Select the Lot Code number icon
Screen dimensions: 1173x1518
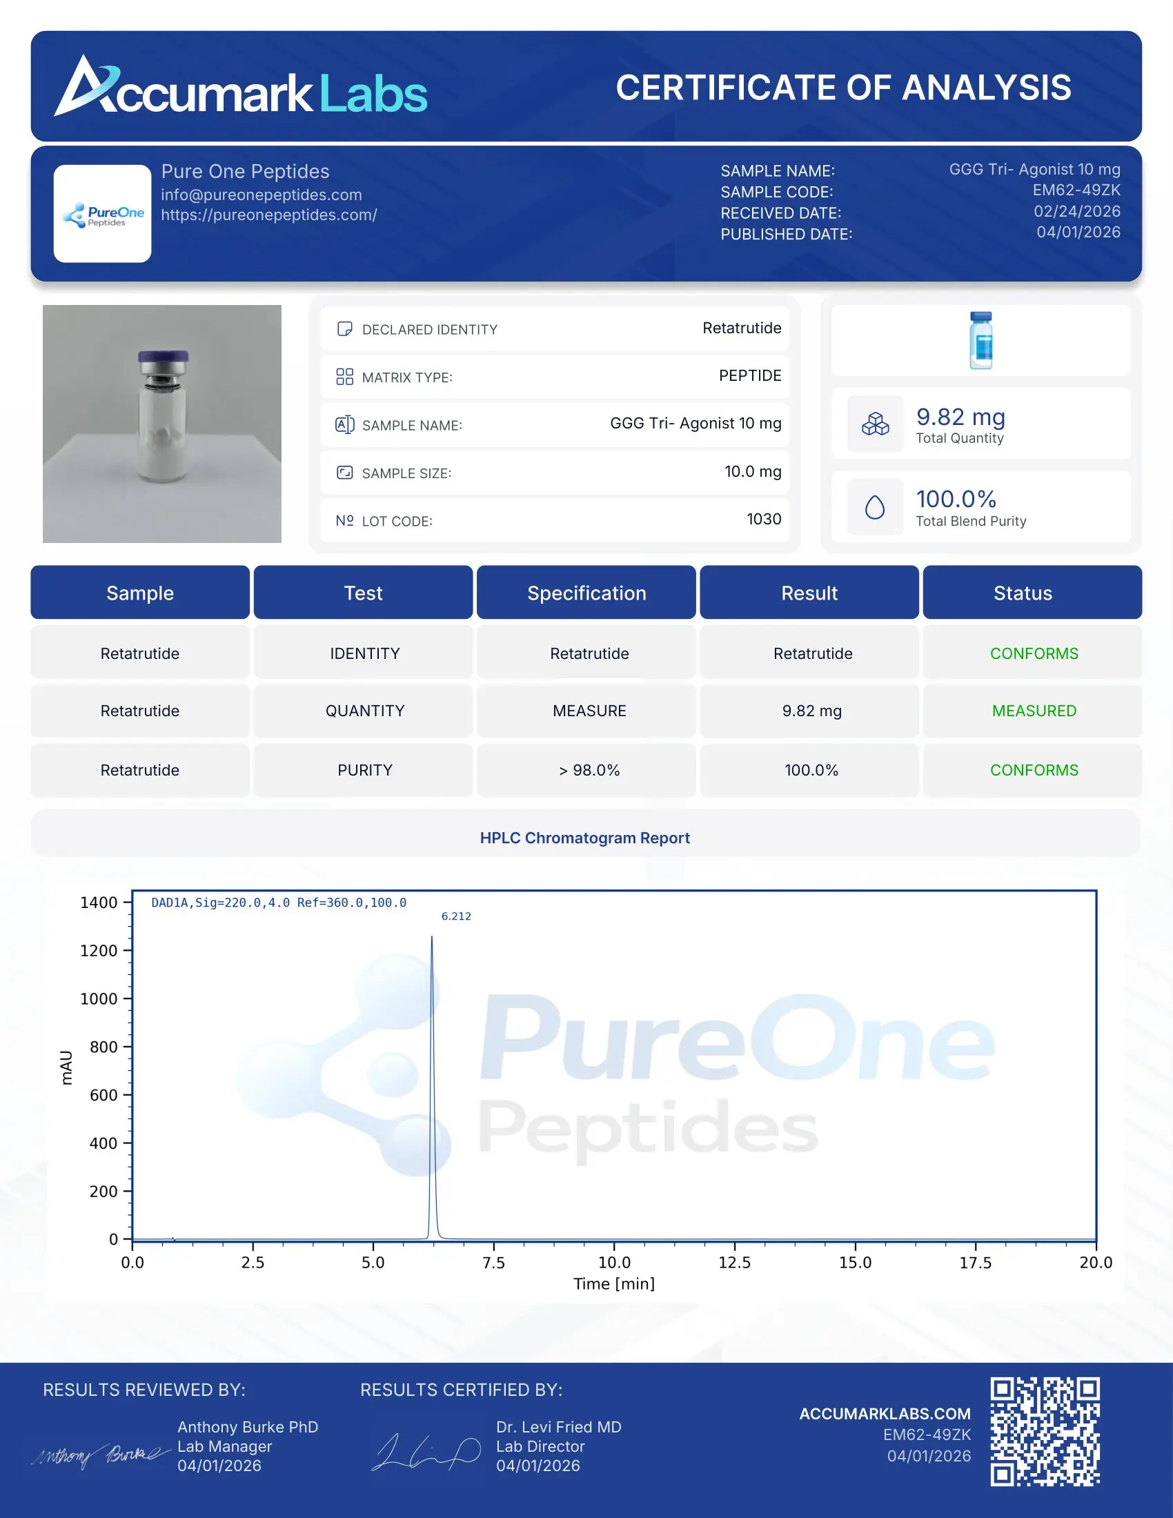(x=345, y=520)
